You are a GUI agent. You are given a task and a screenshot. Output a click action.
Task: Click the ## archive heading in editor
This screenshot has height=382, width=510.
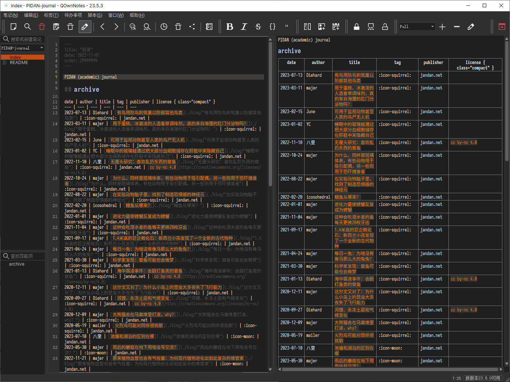coord(82,89)
